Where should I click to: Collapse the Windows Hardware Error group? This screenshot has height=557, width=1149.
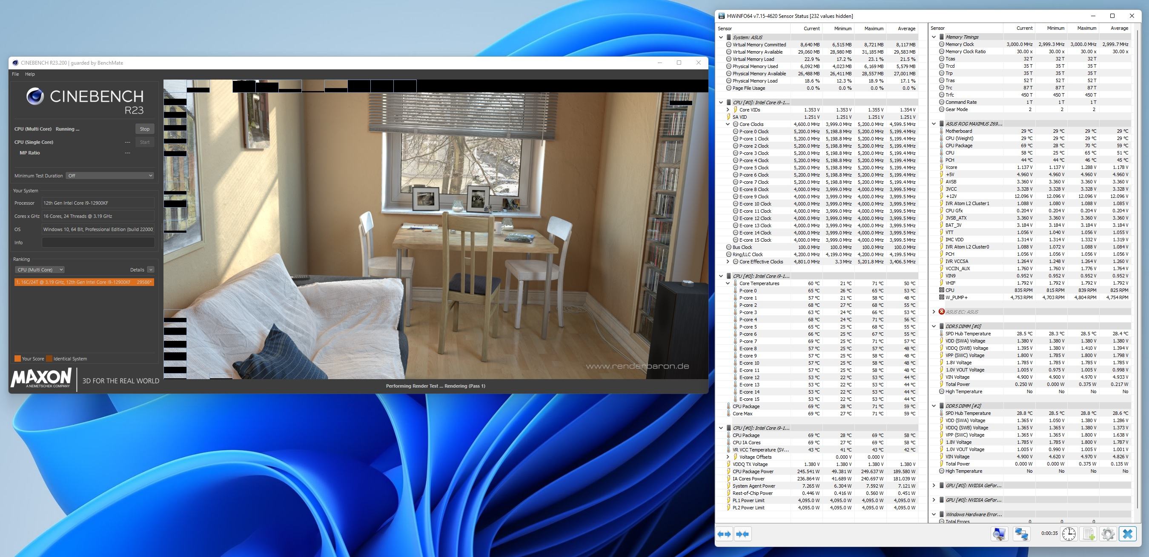tap(934, 514)
